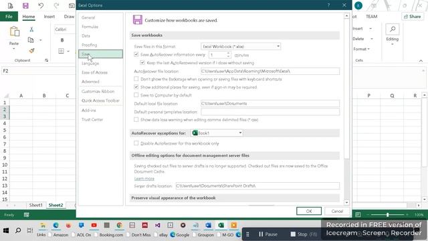Toggle Save AutoRecover information checkbox

pos(136,54)
